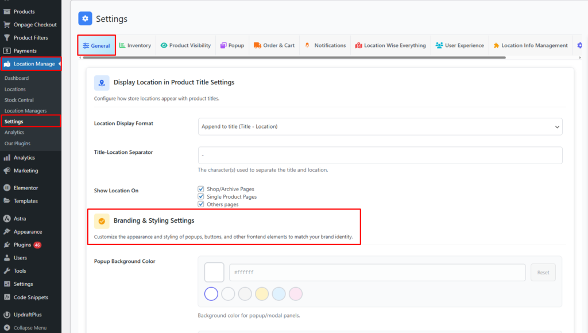Click the eye icon on Product Visibility
This screenshot has height=333, width=588.
tap(164, 45)
